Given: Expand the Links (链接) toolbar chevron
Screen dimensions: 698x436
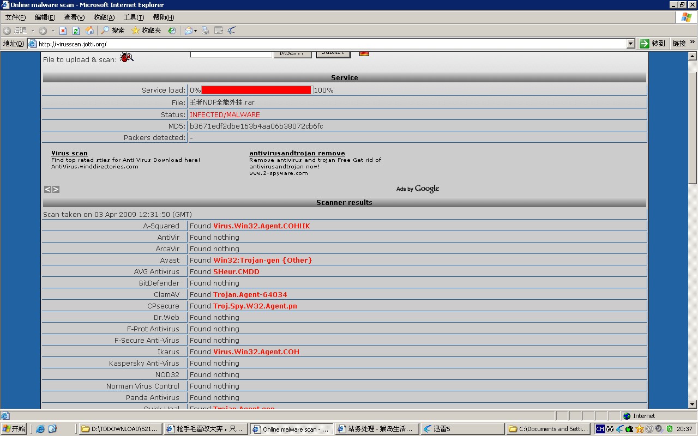Looking at the screenshot, I should 693,43.
